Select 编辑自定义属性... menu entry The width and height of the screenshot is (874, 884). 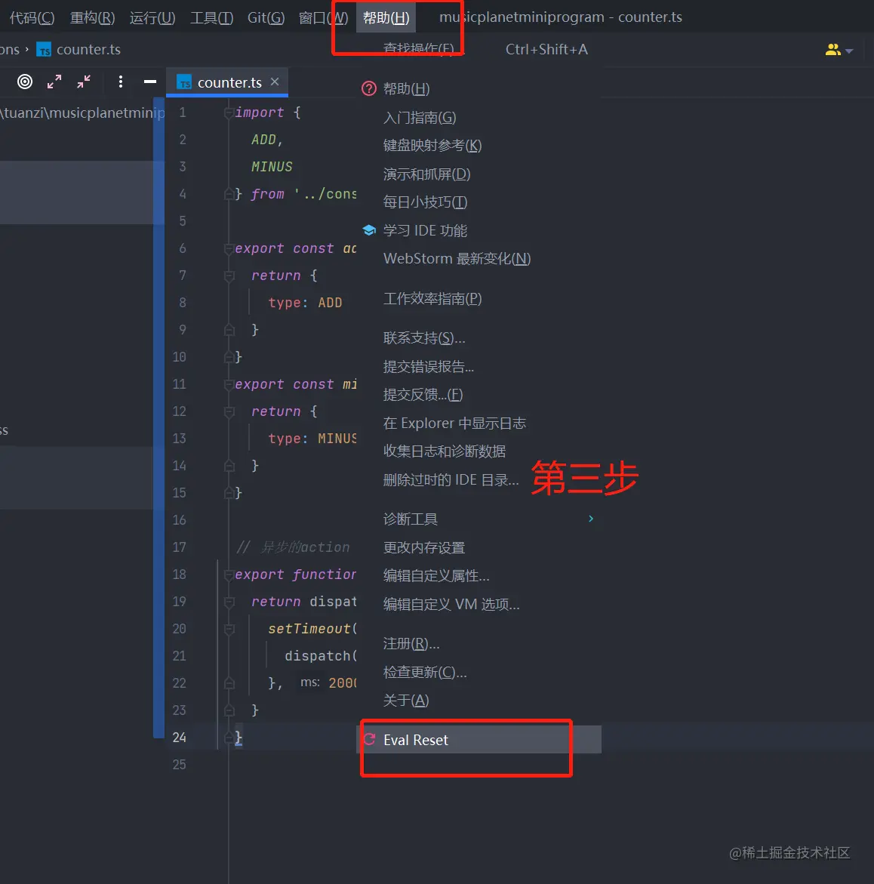click(480, 575)
